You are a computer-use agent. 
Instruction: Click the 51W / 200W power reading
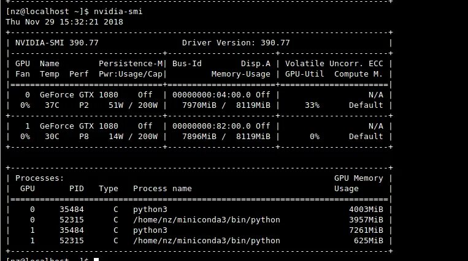(x=133, y=105)
